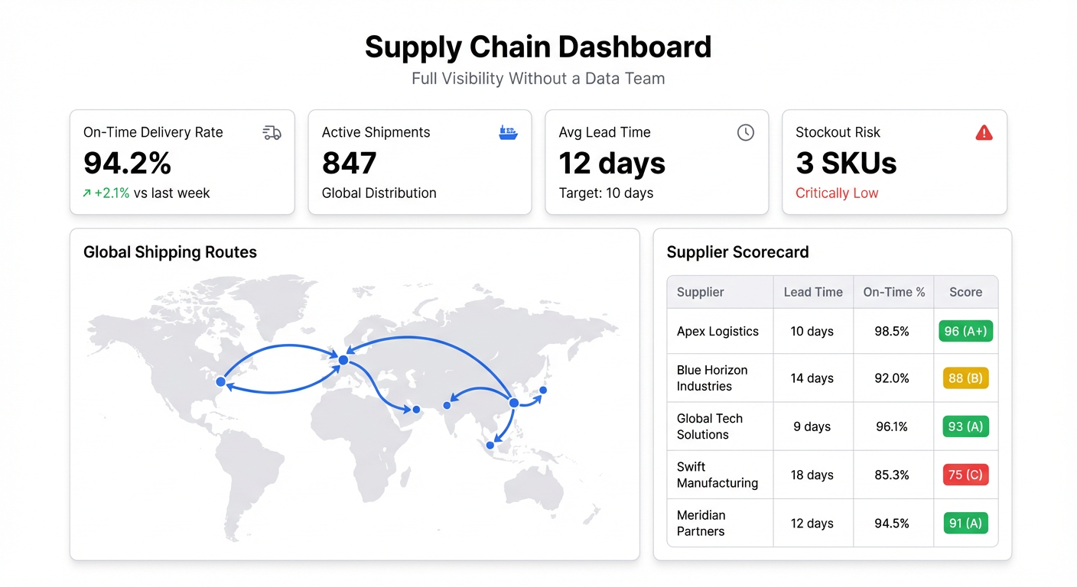This screenshot has height=587, width=1077.
Task: Select the route node on the US east coast
Action: click(220, 381)
